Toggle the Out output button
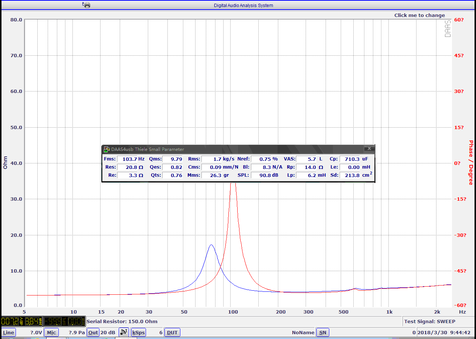Screen dimensions: 476x339 (93, 332)
